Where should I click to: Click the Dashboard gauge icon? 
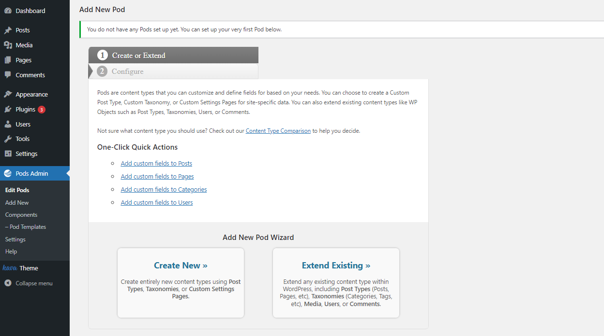pyautogui.click(x=8, y=11)
